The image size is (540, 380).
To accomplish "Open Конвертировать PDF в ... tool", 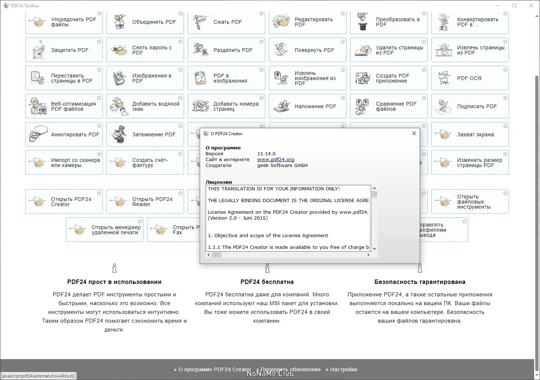I will pos(470,22).
